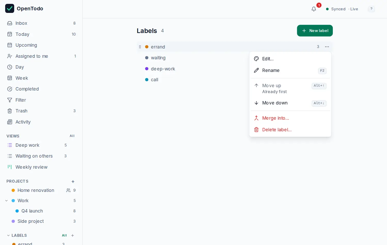The image size is (387, 245).
Task: Click the Weekly review board icon
Action: [10, 167]
